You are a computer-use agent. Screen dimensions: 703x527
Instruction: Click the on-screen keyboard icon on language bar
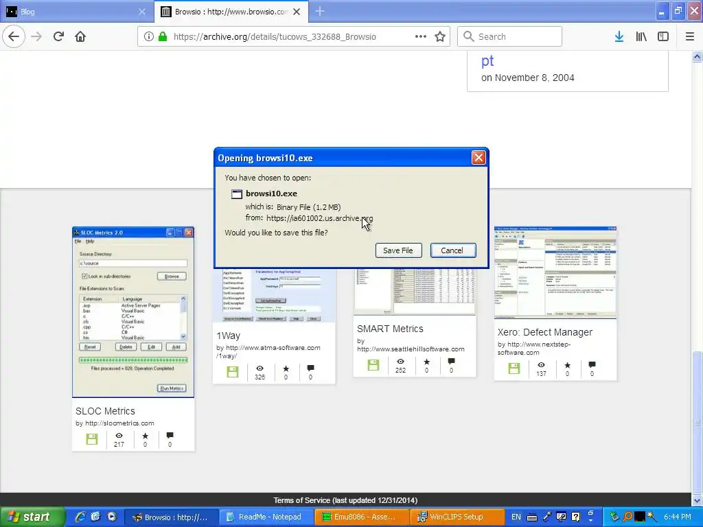532,517
